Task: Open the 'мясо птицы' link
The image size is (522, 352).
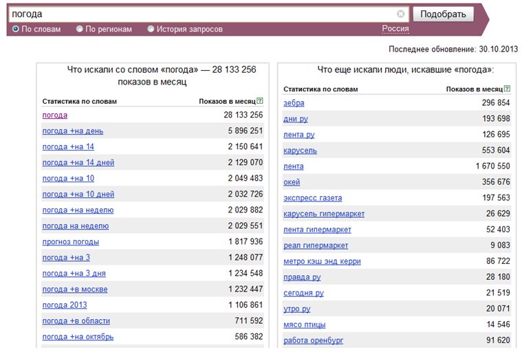Action: 305,324
